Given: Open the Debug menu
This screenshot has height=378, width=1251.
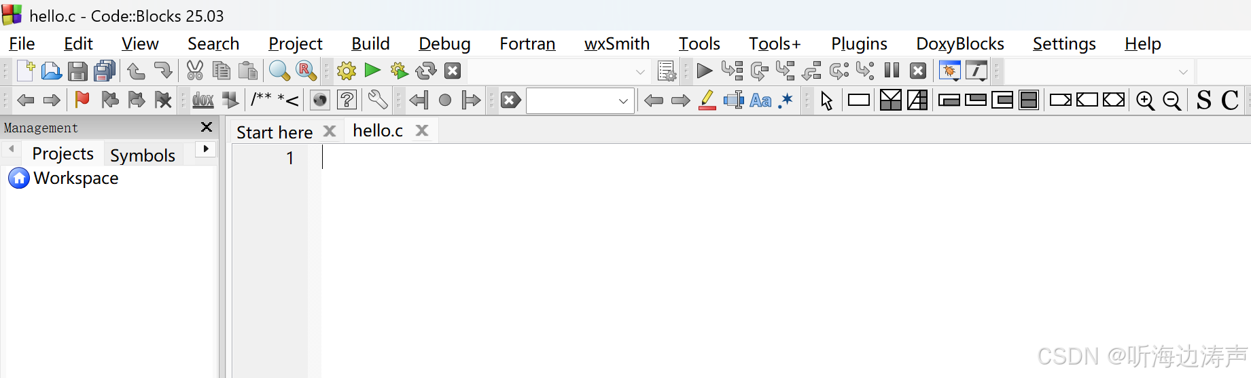Looking at the screenshot, I should pyautogui.click(x=444, y=43).
